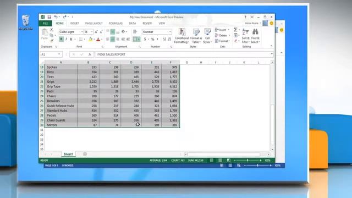The width and height of the screenshot is (352, 198).
Task: Toggle Underline formatting
Action: click(x=71, y=39)
